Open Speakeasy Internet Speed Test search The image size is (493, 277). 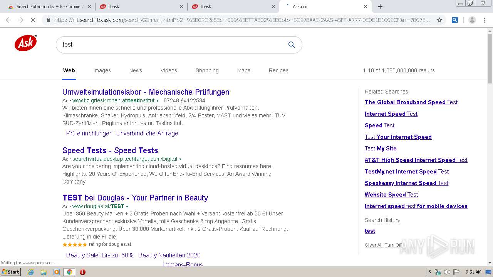(406, 183)
